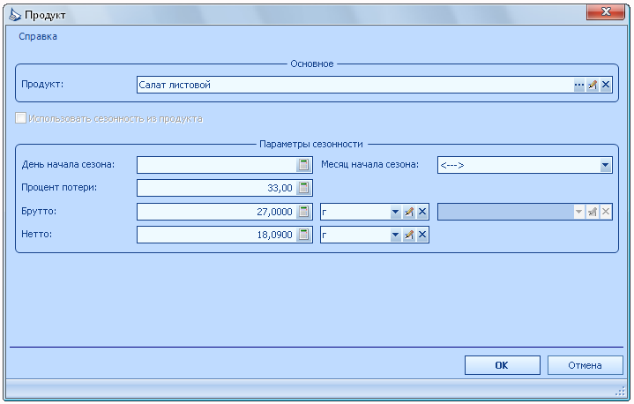Close the Продукт dialog window
The image size is (634, 404).
tap(606, 11)
